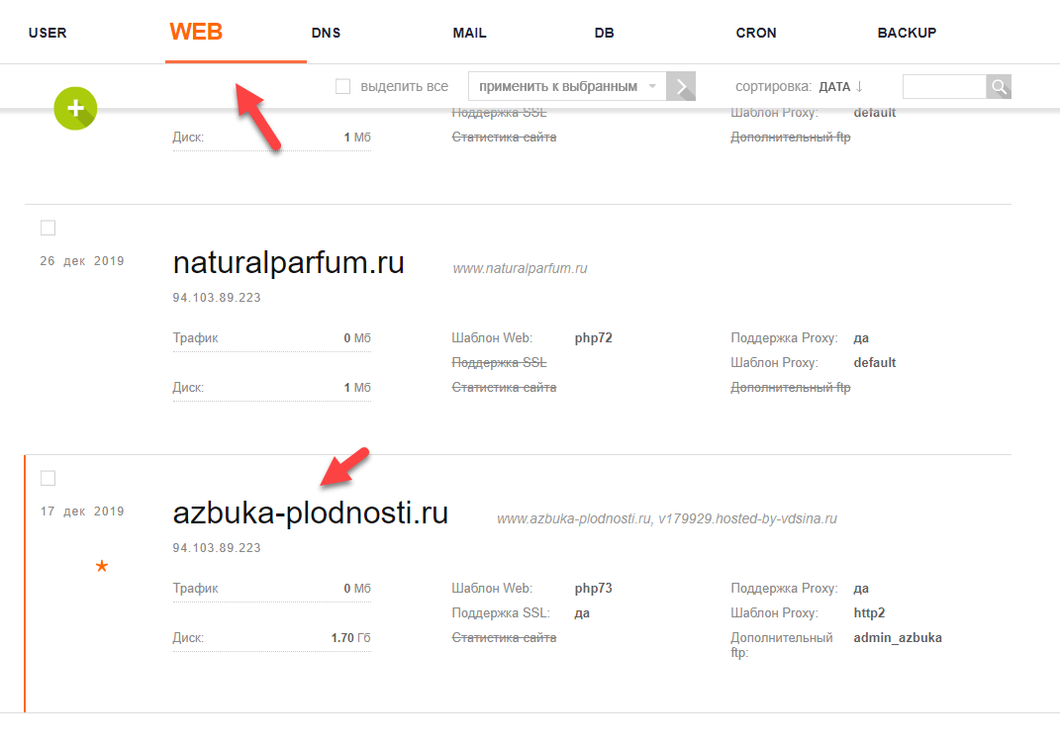Open the naturalparfum.ru domain title
The image size is (1060, 745).
(x=289, y=262)
